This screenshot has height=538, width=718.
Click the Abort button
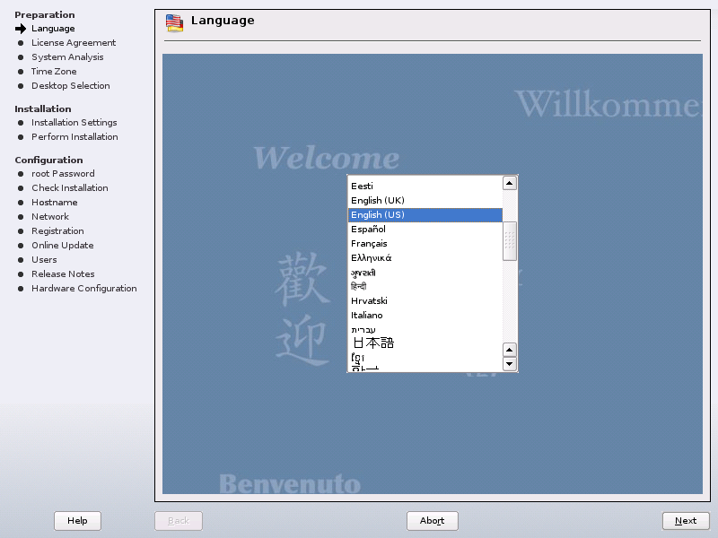[433, 521]
